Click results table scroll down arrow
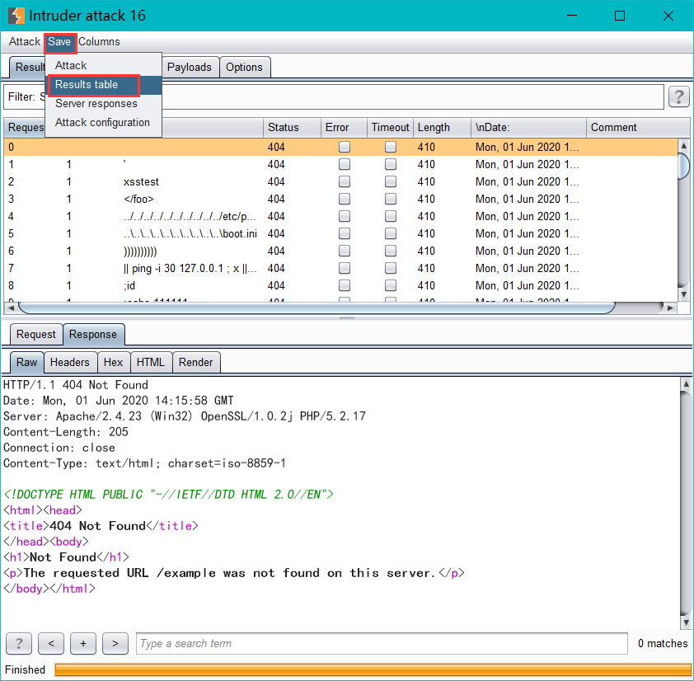Screen dimensions: 694x681 click(x=684, y=294)
